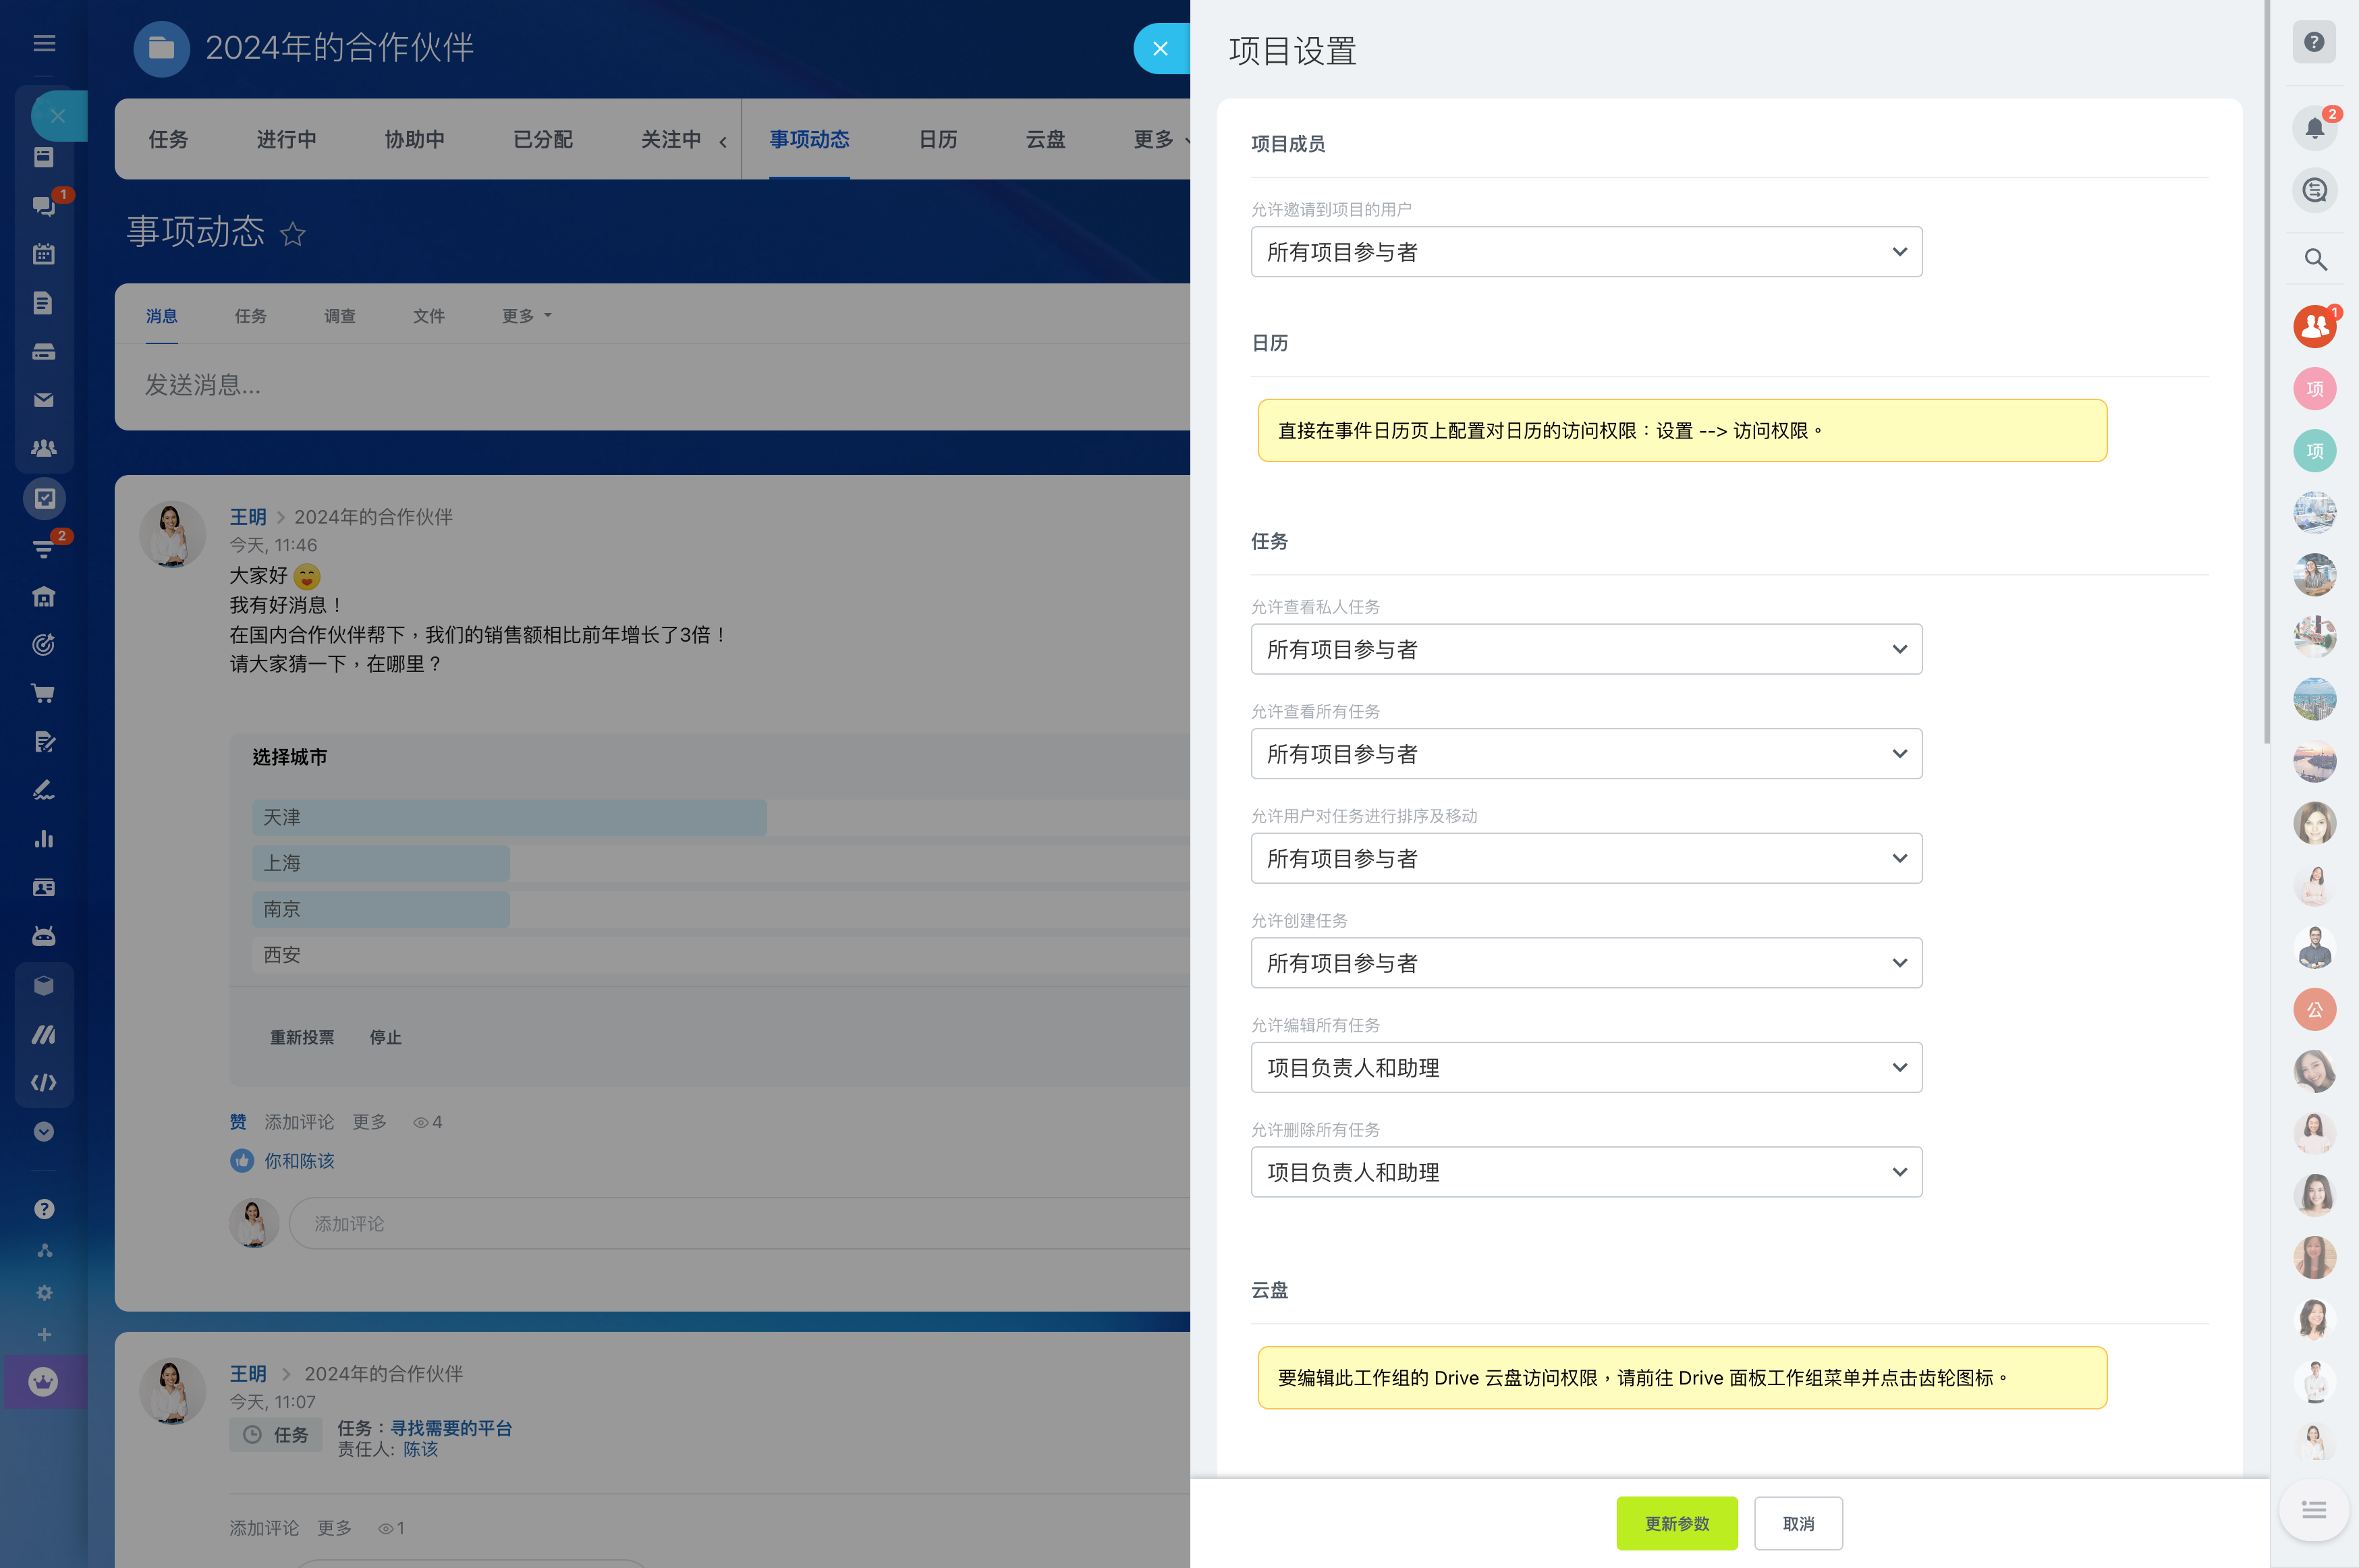
Task: Click the notifications bell icon
Action: point(2314,128)
